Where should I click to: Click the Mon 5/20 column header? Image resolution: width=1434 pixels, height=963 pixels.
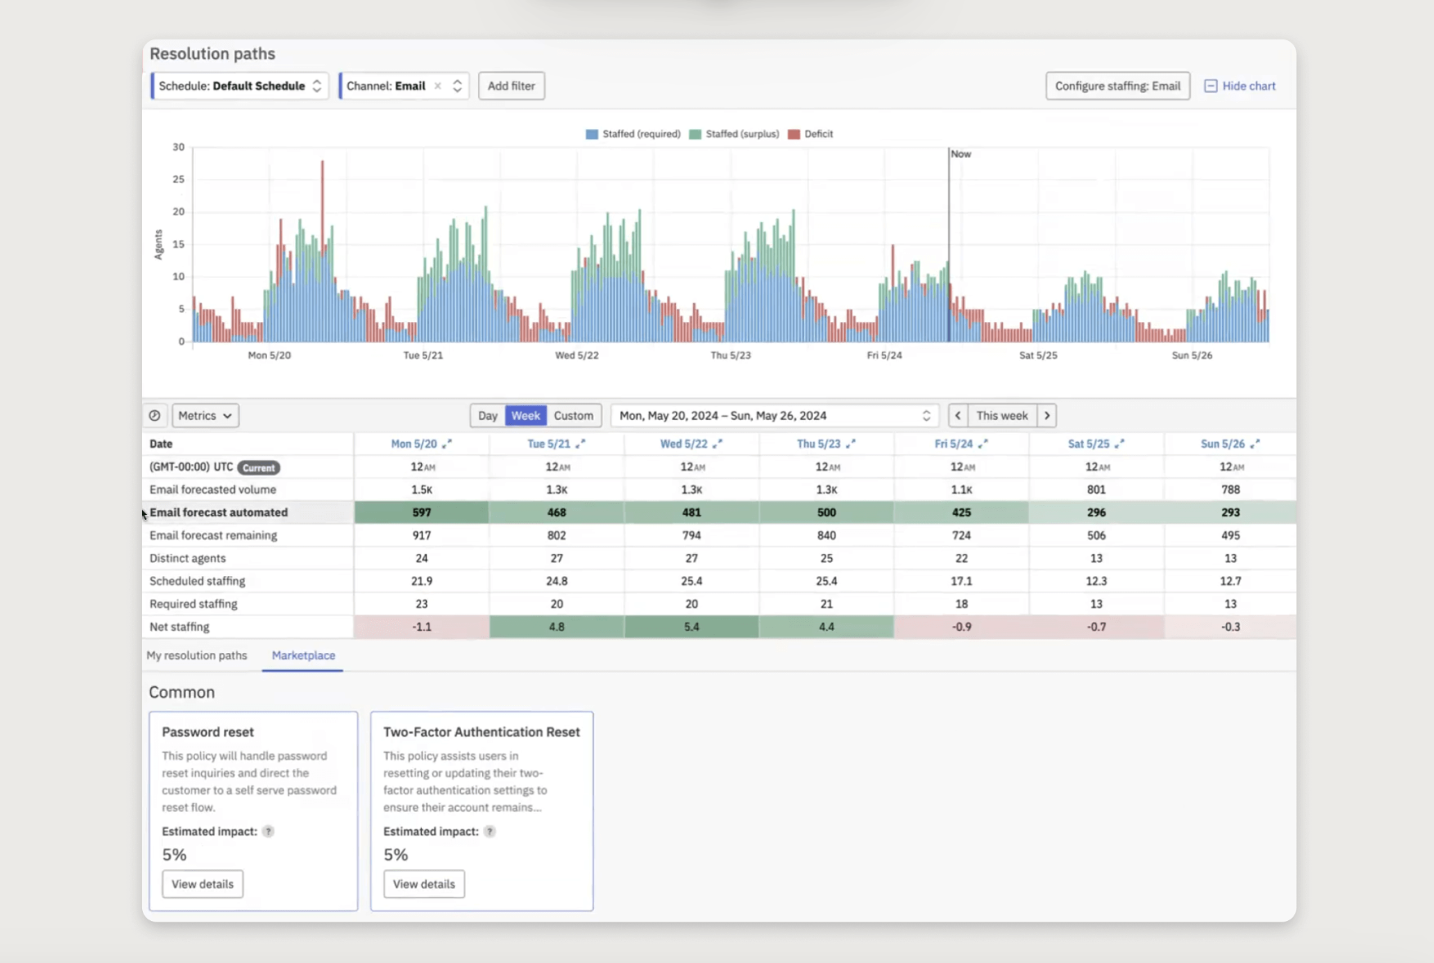(414, 444)
